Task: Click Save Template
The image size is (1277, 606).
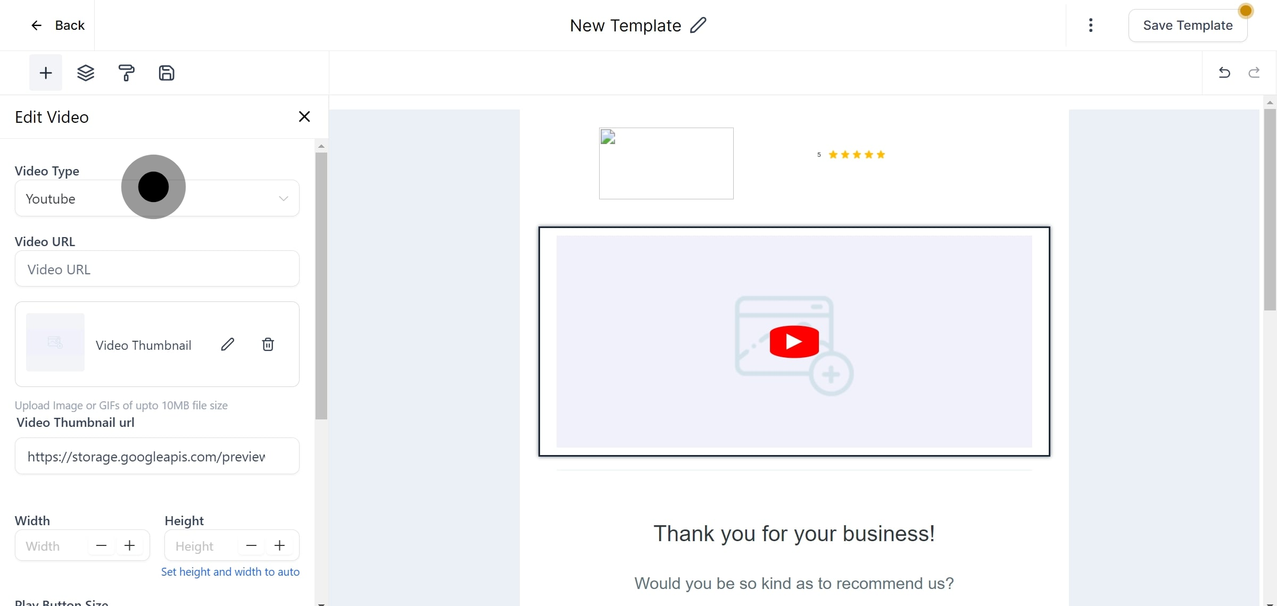Action: point(1188,25)
